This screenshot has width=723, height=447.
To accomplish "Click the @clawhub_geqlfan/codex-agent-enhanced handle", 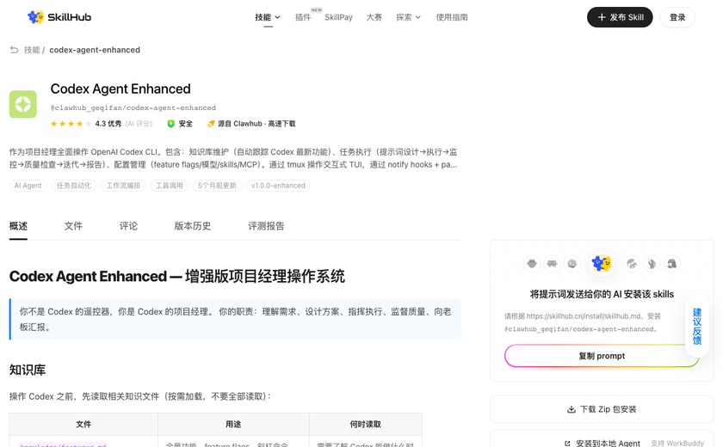I will pos(133,107).
